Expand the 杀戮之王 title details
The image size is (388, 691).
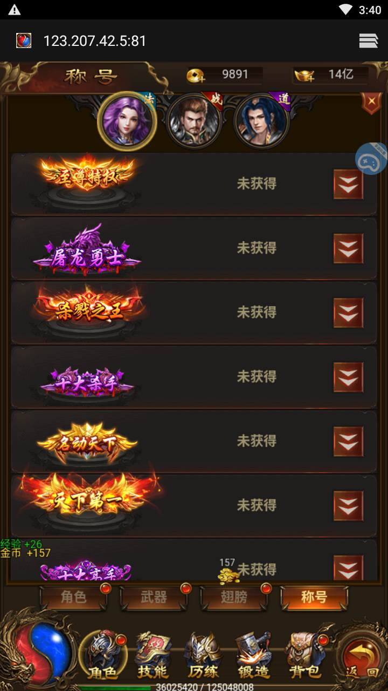click(348, 313)
